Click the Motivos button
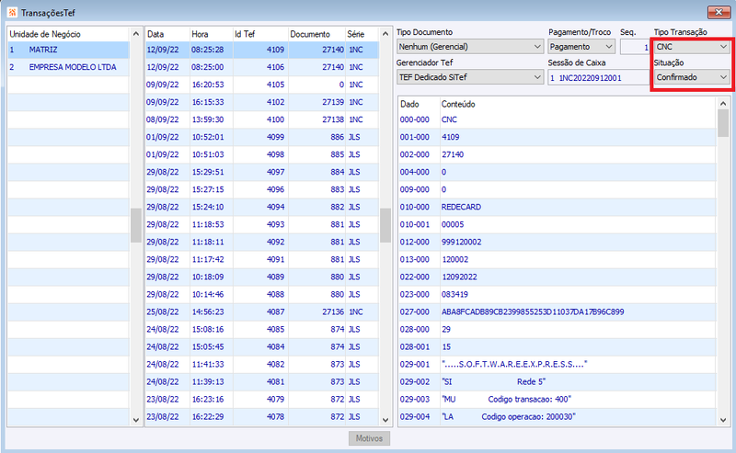736x453 pixels. (369, 438)
